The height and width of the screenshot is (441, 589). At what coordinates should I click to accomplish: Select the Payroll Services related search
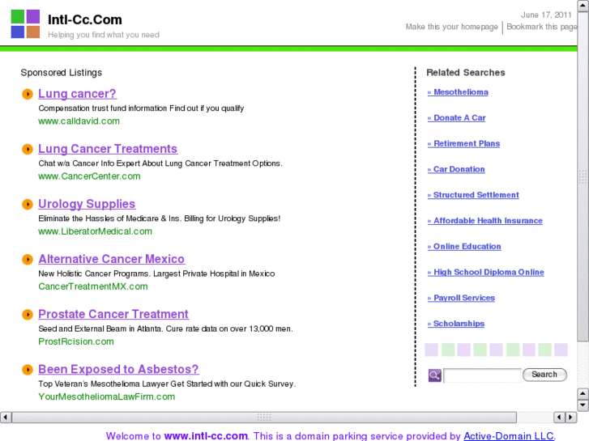[461, 298]
